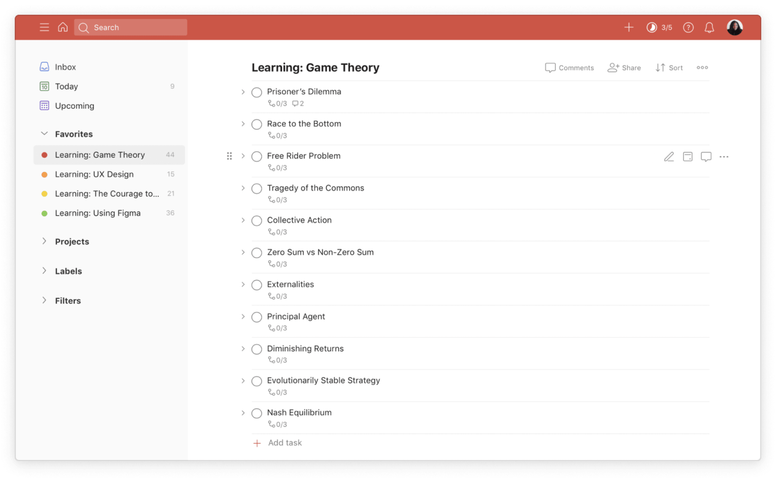The image size is (776, 479).
Task: Edit Free Rider Problem with pencil icon
Action: (669, 157)
